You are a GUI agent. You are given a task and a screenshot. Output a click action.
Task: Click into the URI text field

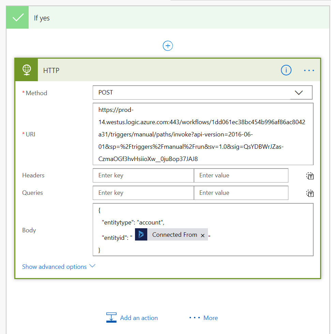pyautogui.click(x=202, y=134)
